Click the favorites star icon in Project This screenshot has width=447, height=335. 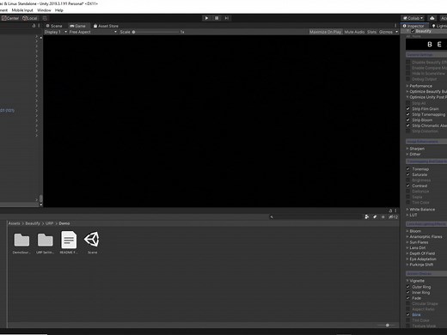[383, 216]
